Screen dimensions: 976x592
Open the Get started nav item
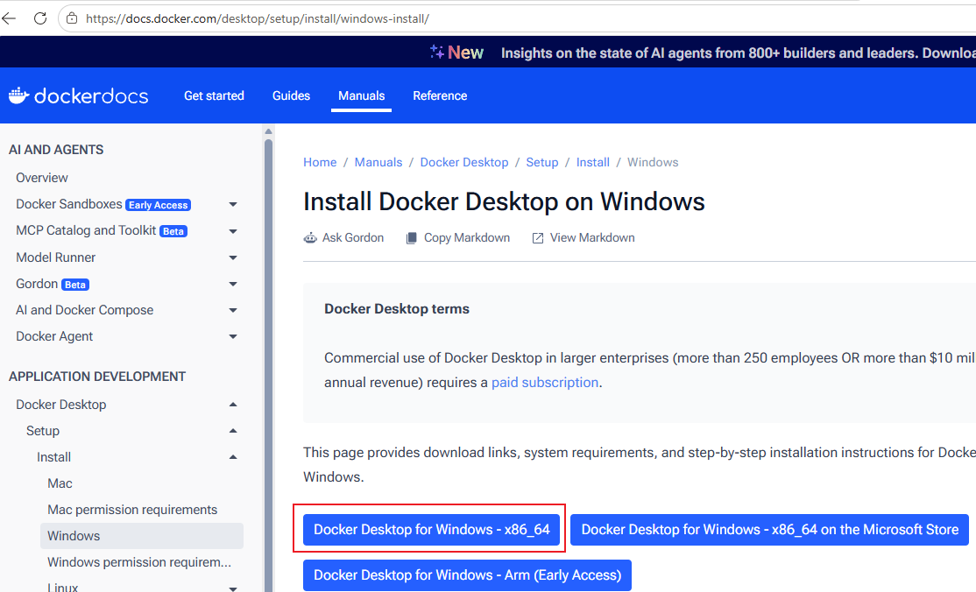[214, 95]
